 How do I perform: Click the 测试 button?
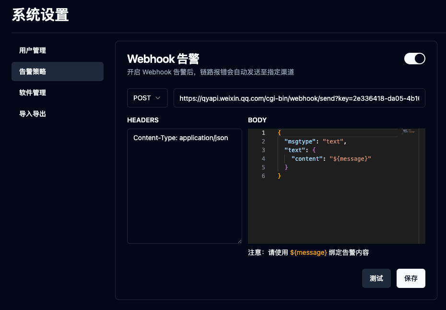[376, 278]
